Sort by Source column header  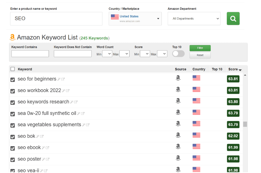(180, 69)
